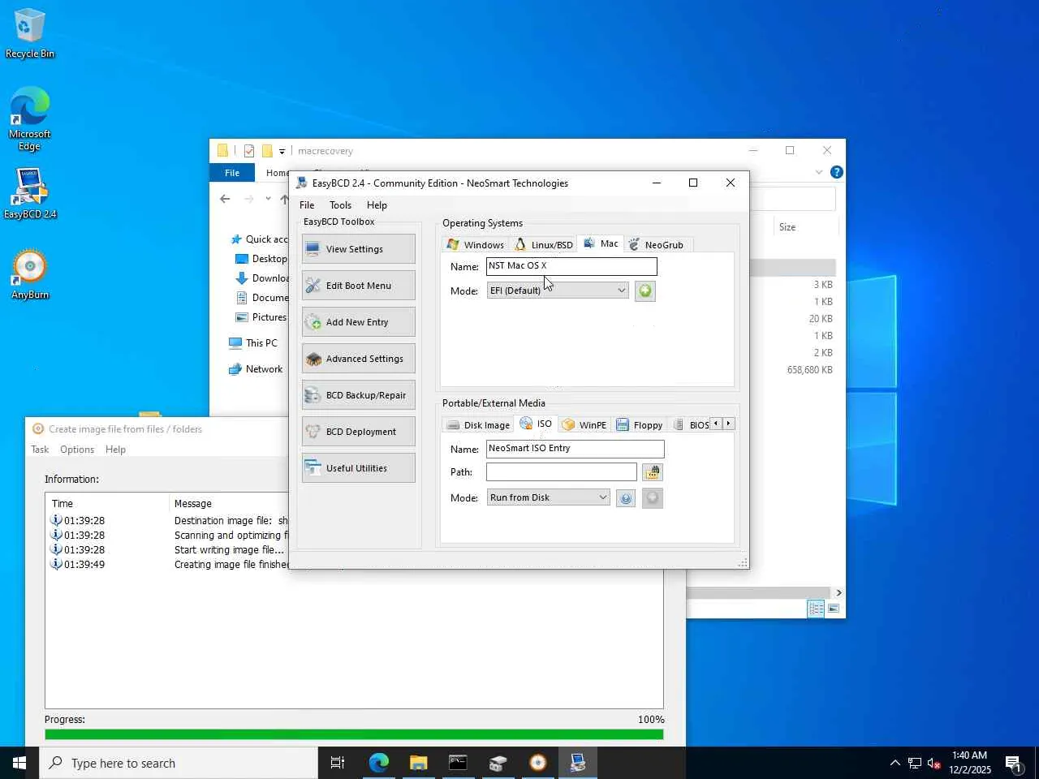
Task: Open the notification center icon
Action: [x=1013, y=763]
